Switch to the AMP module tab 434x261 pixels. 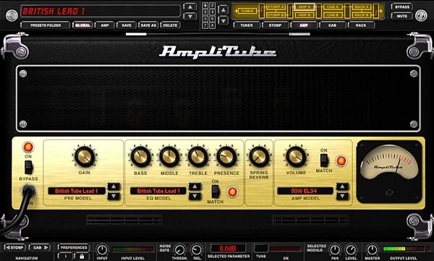(x=304, y=25)
